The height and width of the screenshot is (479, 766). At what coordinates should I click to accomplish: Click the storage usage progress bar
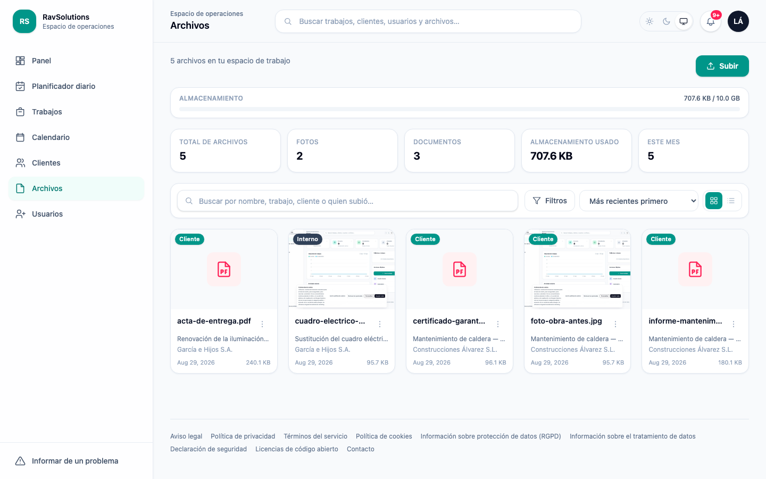point(460,109)
